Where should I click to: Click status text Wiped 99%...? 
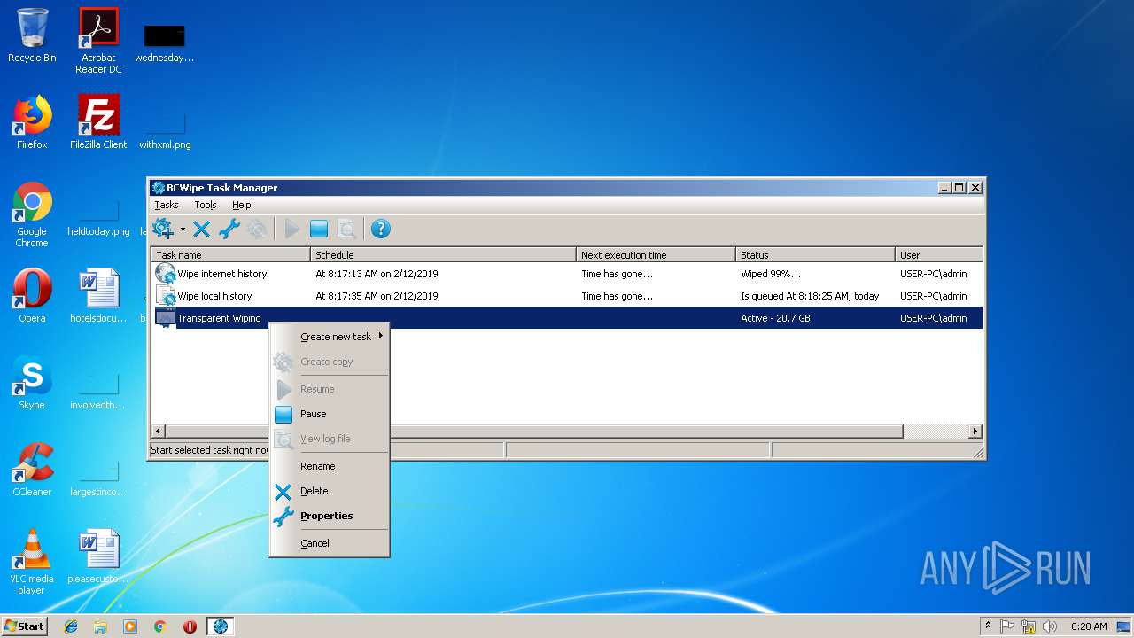(771, 274)
